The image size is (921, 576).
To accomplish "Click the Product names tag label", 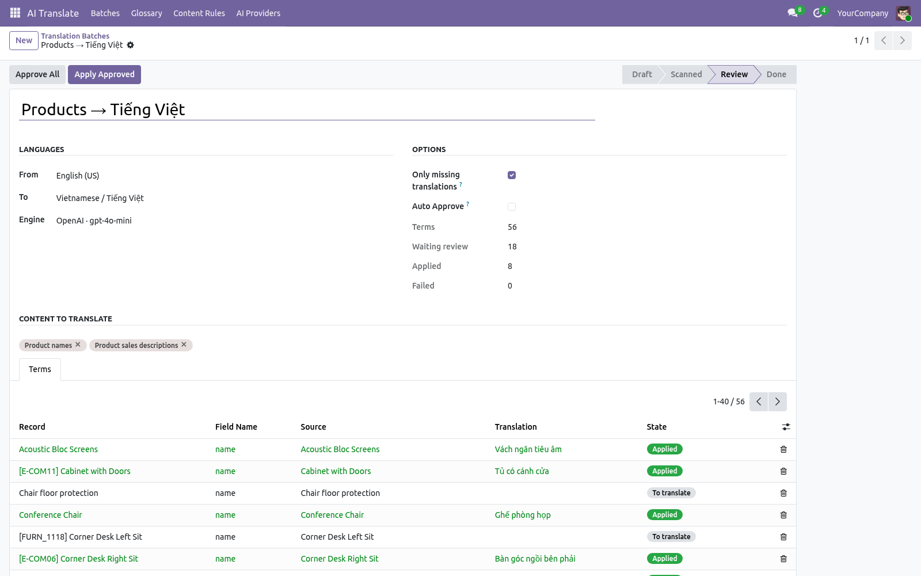I will 48,345.
